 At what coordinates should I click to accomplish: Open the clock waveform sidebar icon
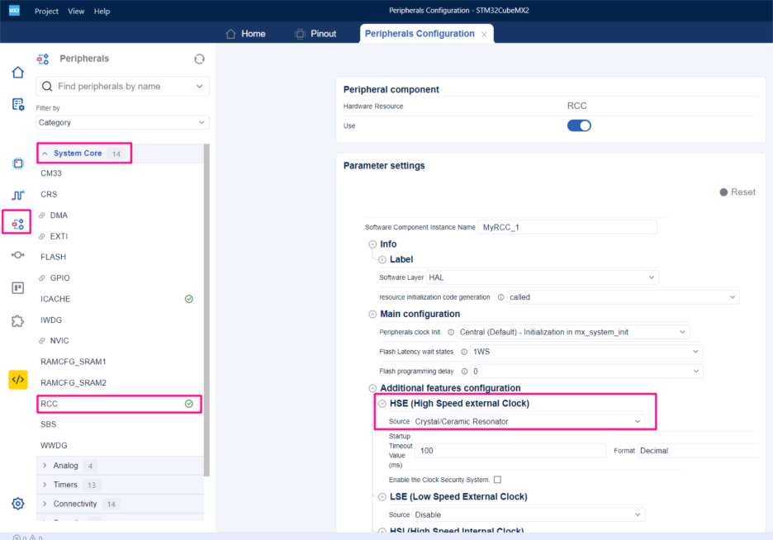pyautogui.click(x=17, y=195)
